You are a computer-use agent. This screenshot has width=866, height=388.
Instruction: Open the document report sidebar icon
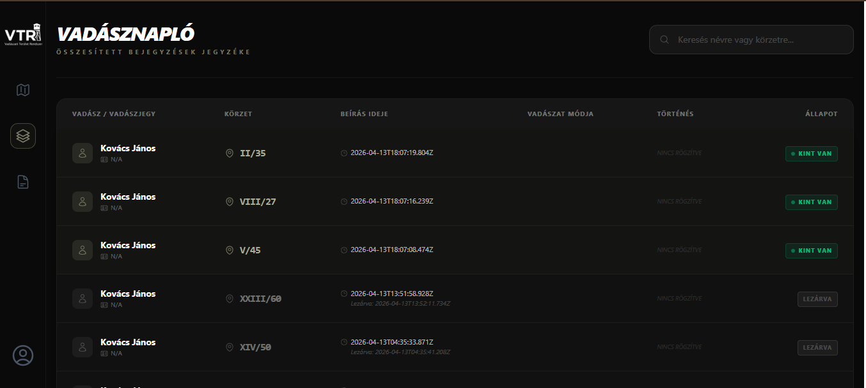23,182
